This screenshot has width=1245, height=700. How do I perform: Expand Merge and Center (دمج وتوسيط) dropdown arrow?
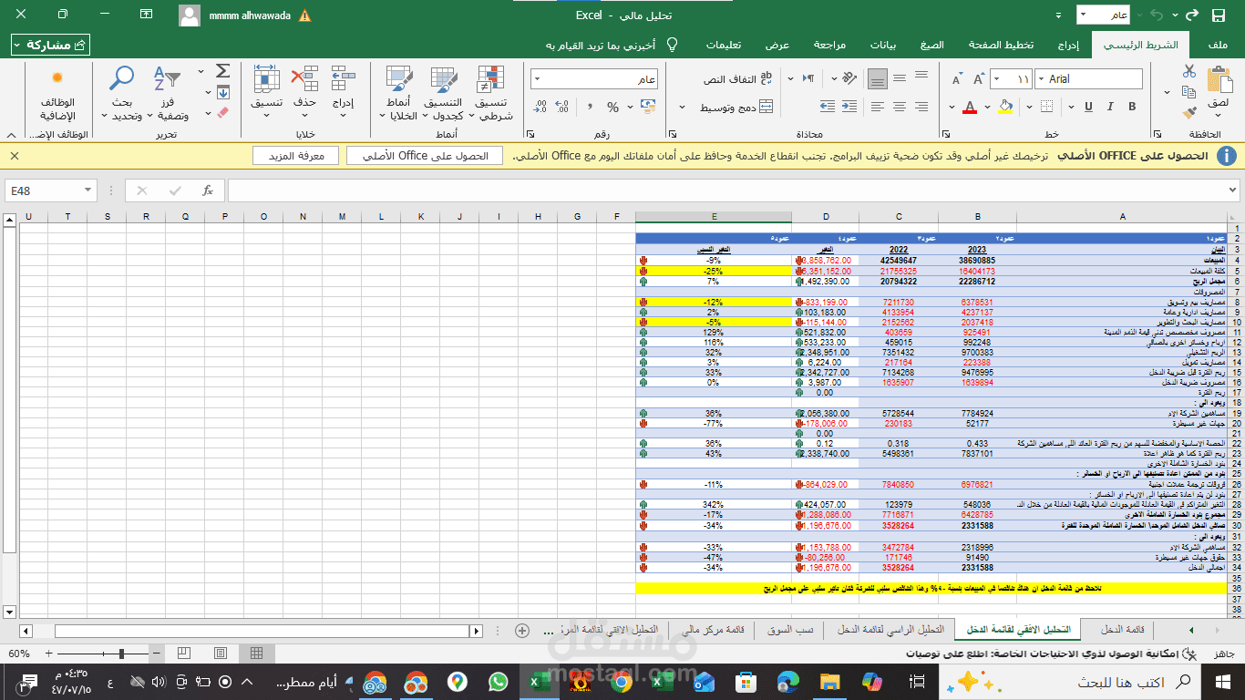coord(682,107)
